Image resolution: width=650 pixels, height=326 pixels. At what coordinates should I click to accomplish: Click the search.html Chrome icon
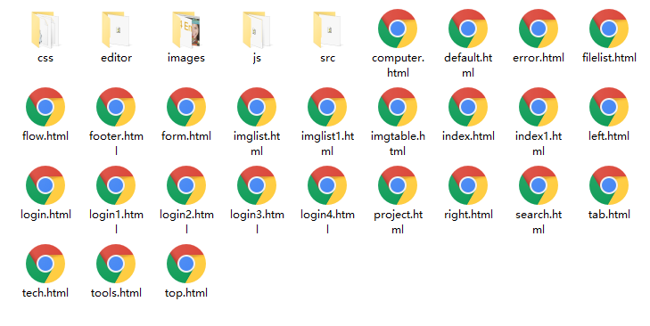pyautogui.click(x=539, y=185)
